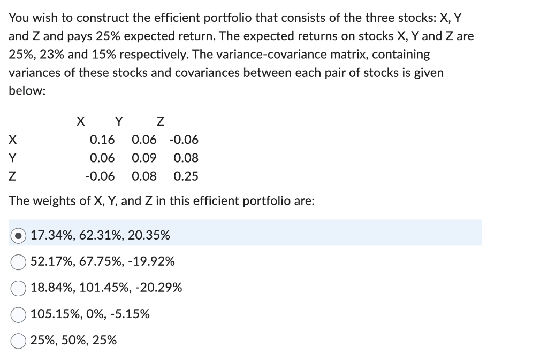The image size is (548, 363).
Task: Click the answer text '18.84%, 101.45%, -20.29%'
Action: tap(106, 288)
